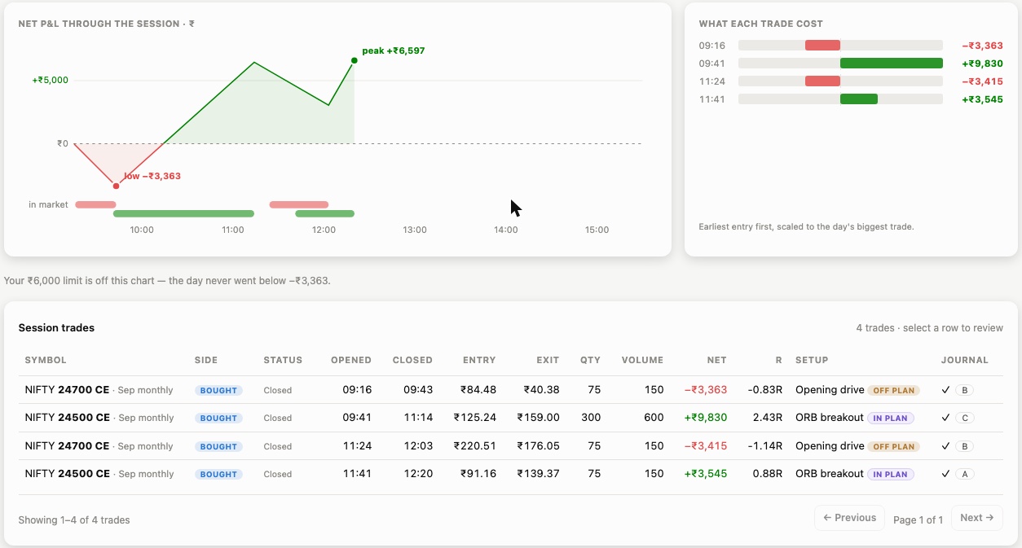Click the entry price ₹84.48

478,390
